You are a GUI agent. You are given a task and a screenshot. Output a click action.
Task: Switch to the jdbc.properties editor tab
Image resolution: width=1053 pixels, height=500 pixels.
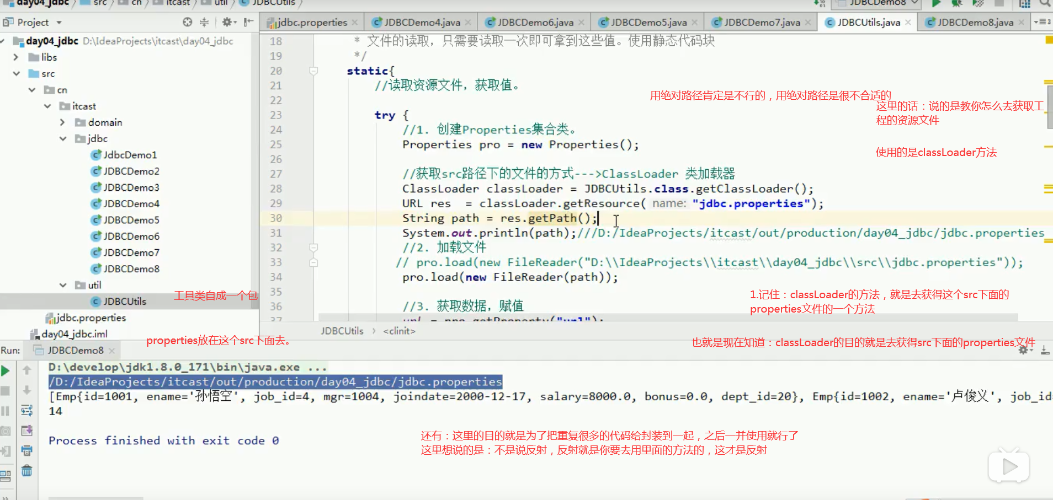click(312, 23)
